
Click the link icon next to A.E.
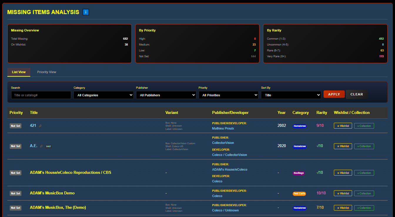point(41,146)
